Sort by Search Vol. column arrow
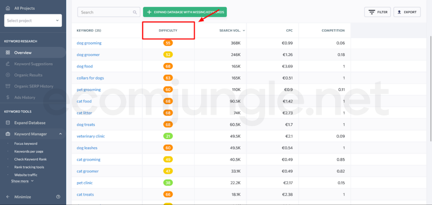432x205 pixels. tap(244, 31)
